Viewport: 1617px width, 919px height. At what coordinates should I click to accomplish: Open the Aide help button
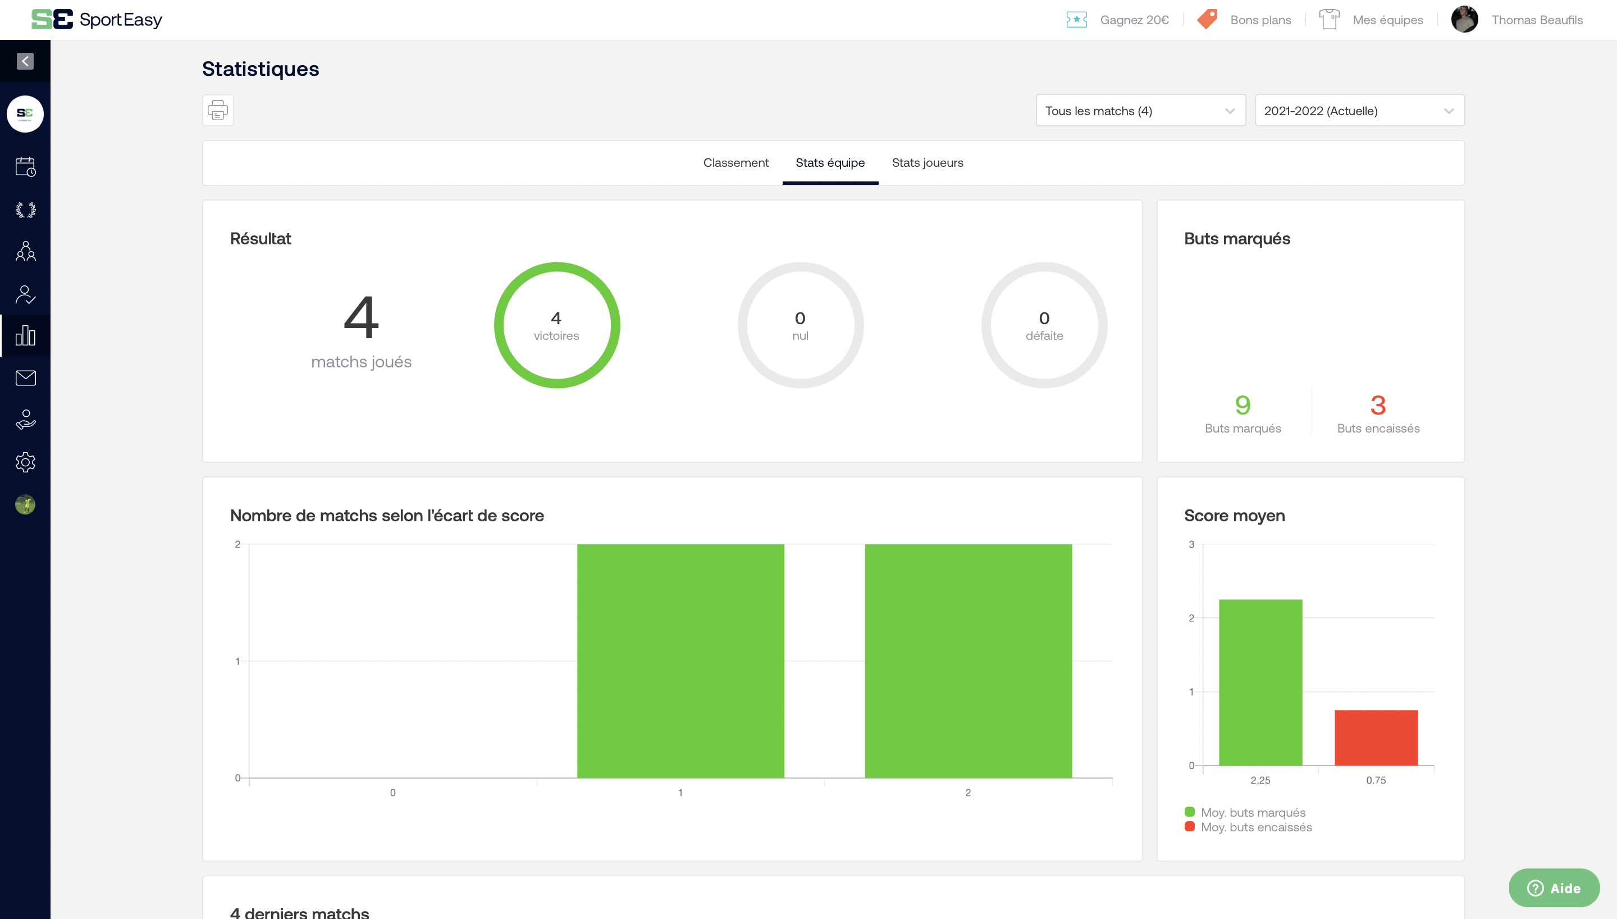click(1554, 888)
